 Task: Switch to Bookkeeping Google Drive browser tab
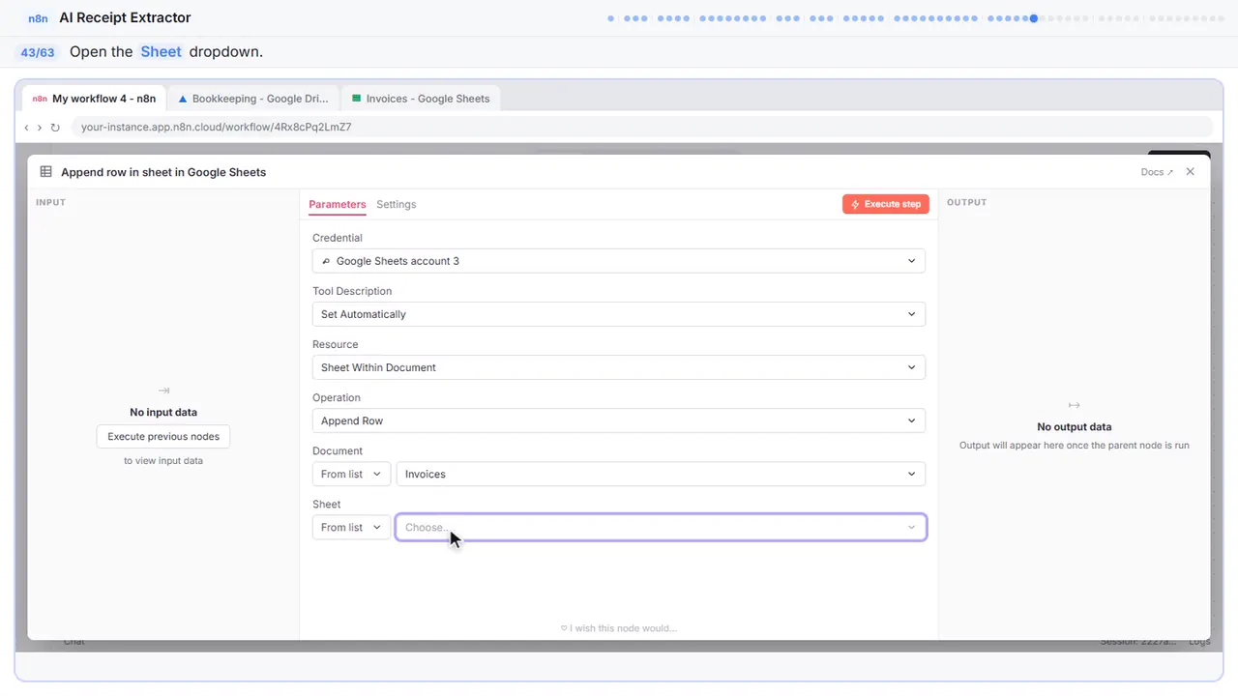click(253, 98)
